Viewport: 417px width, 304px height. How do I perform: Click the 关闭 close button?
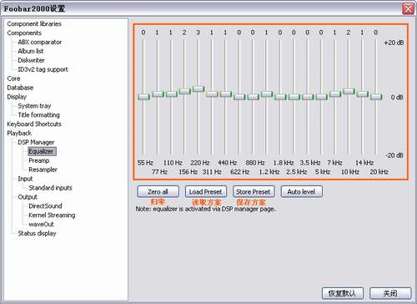pos(390,293)
